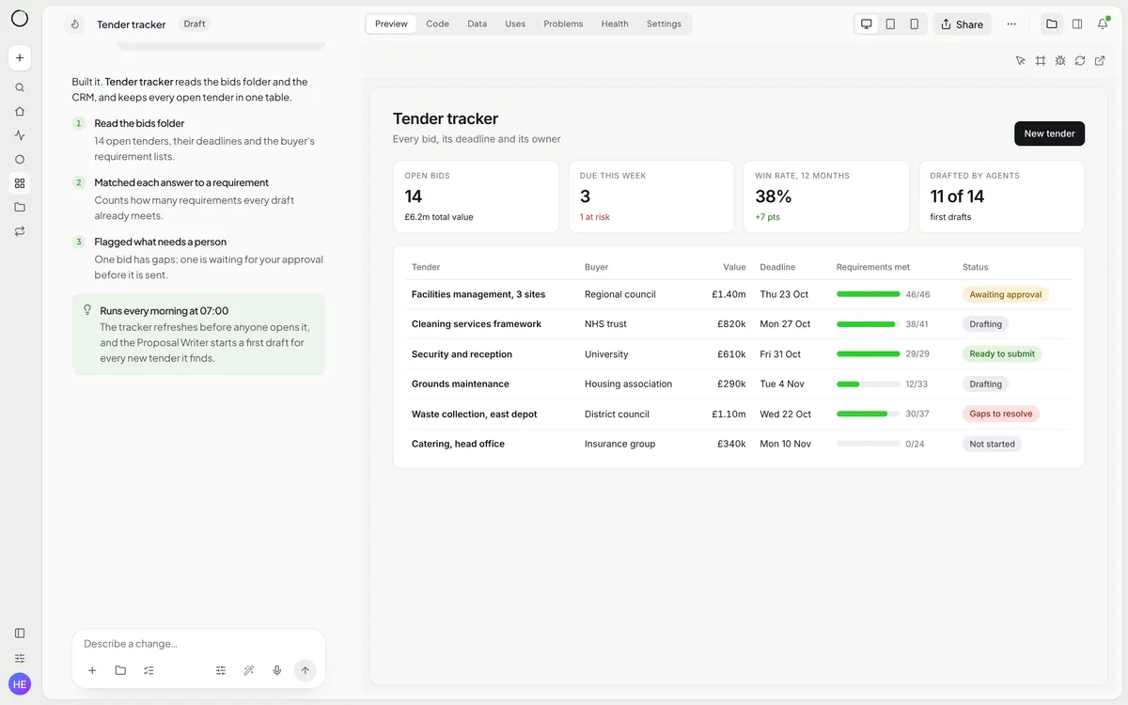Click the checklist icon in the chat box
Viewport: 1128px width, 705px height.
click(x=149, y=670)
